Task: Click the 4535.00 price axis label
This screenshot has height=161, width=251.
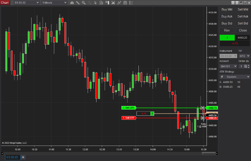Action: click(x=213, y=13)
